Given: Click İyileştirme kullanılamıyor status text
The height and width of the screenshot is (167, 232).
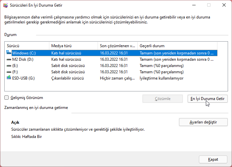Looking at the screenshot, I should pos(162,78).
